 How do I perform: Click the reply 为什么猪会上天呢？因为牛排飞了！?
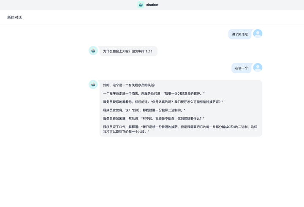pos(128,51)
